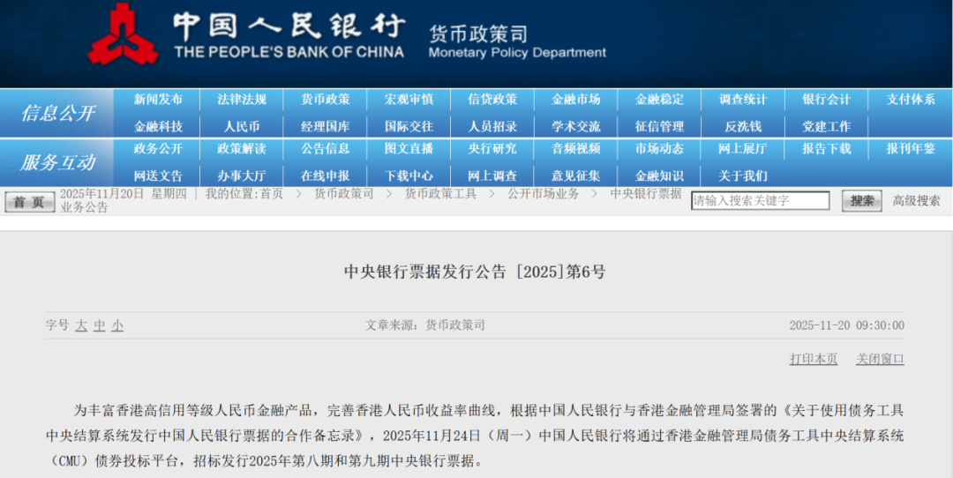Click the People's Bank of China logo
Screen dimensions: 953x478
point(123,35)
